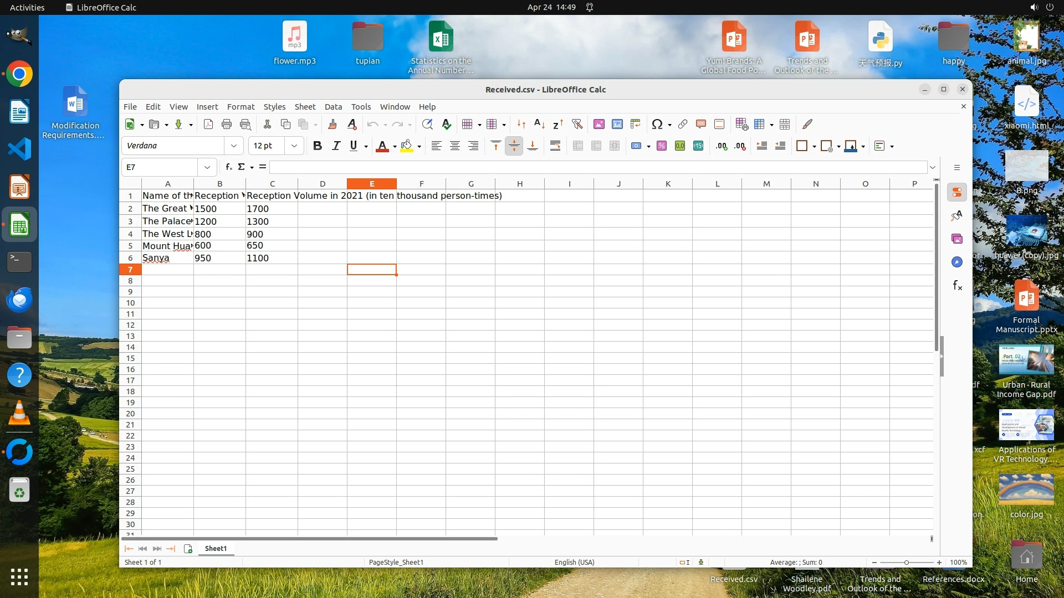Click the Insert Chart icon

[x=617, y=124]
